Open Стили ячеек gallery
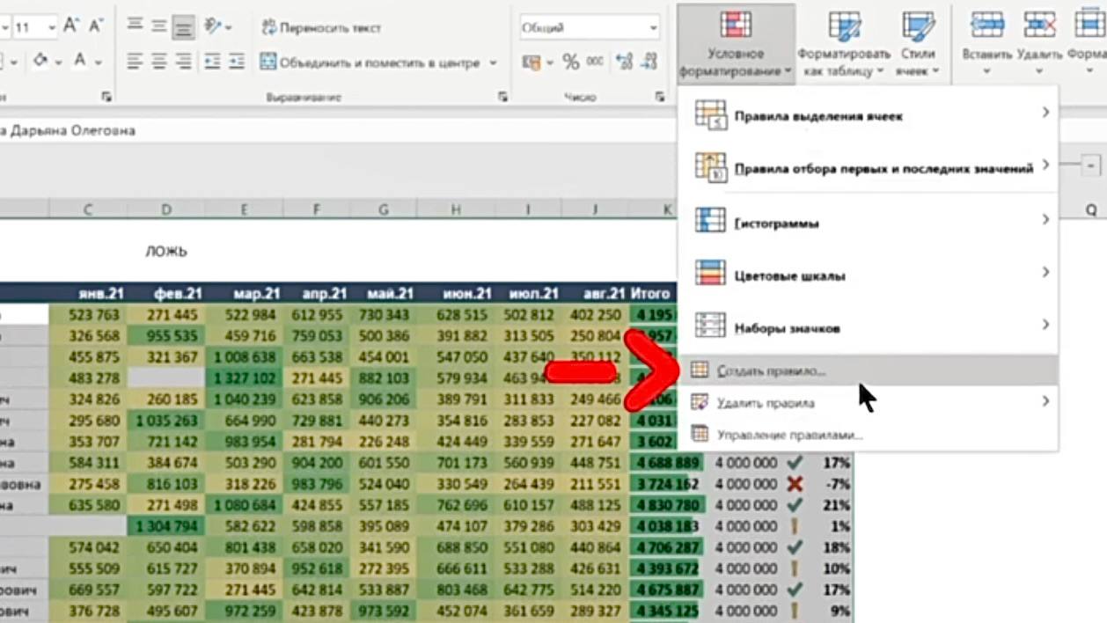This screenshot has height=623, width=1107. (x=918, y=43)
